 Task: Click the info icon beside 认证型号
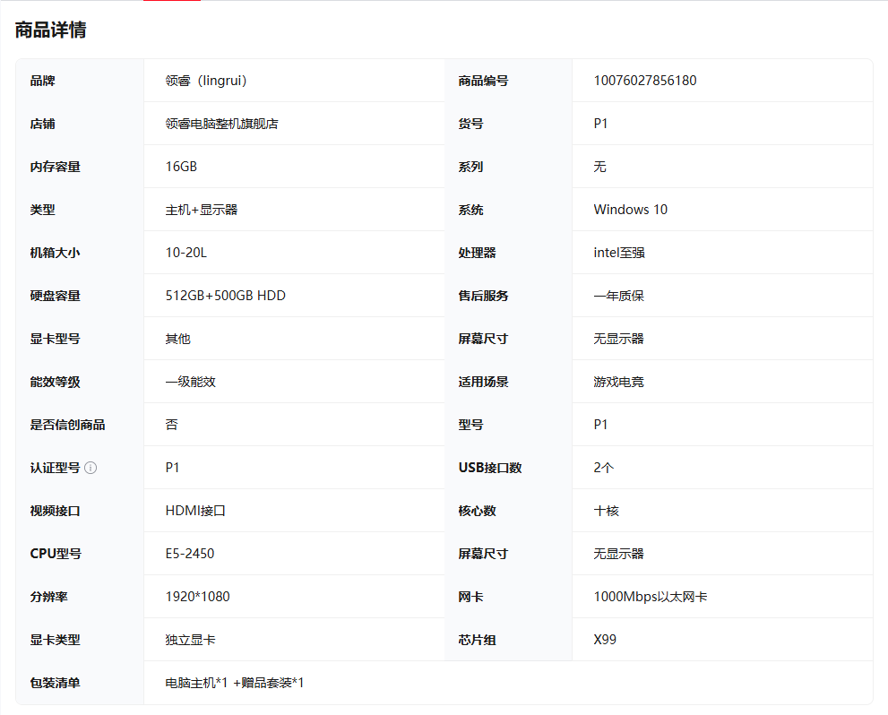tap(91, 468)
